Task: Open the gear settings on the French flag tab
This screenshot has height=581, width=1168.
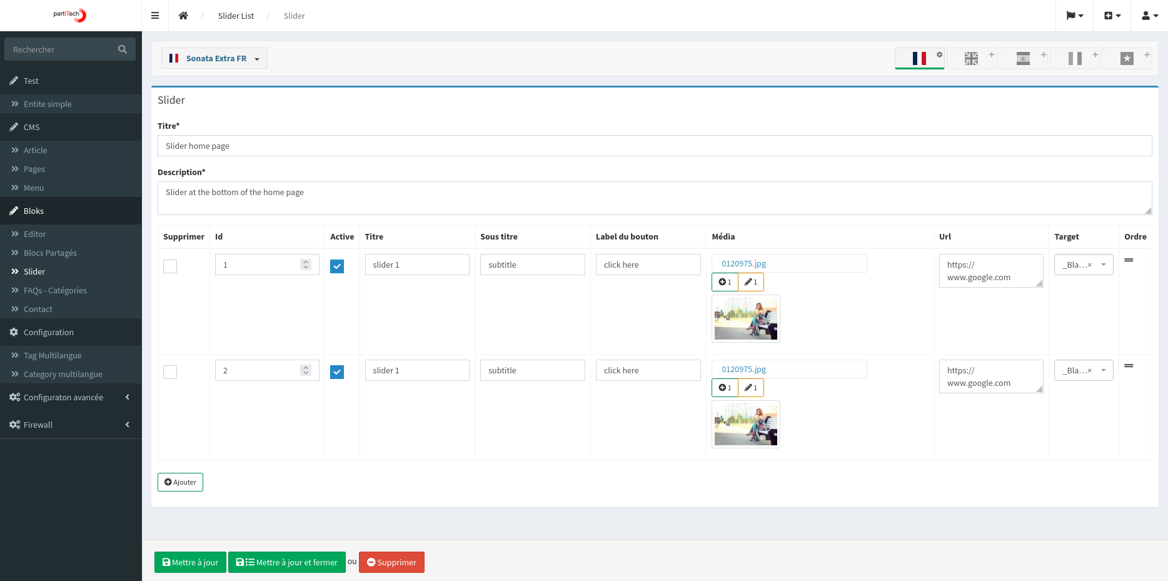Action: (x=939, y=54)
